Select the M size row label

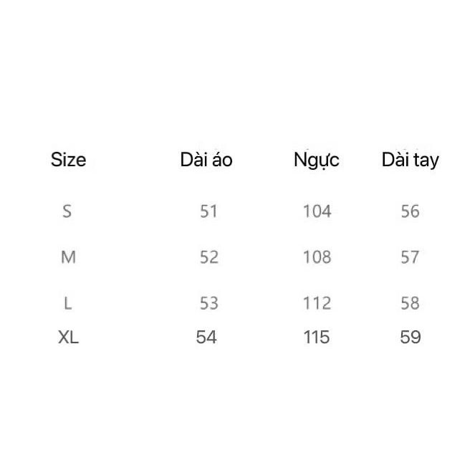(x=68, y=257)
